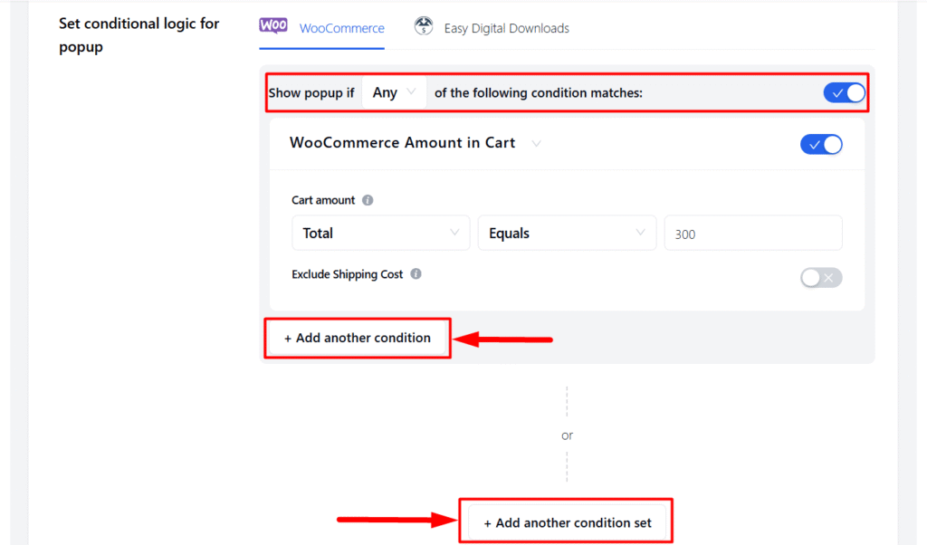The width and height of the screenshot is (927, 545).
Task: Expand the WooCommerce Amount in Cart chevron
Action: [536, 143]
